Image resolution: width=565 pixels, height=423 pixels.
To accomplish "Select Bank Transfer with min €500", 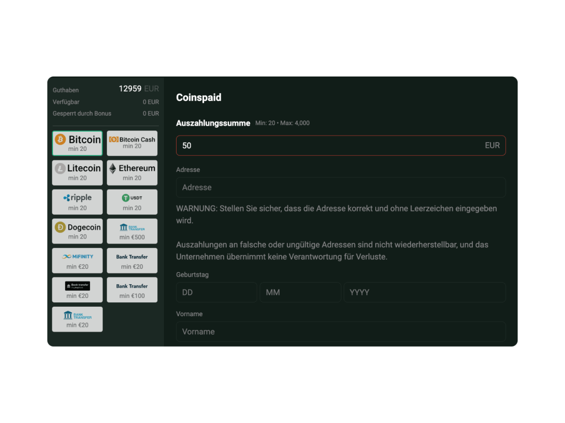I will pos(132,231).
